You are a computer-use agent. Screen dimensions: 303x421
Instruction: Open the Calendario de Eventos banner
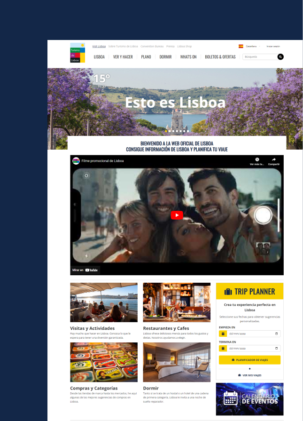(x=249, y=399)
